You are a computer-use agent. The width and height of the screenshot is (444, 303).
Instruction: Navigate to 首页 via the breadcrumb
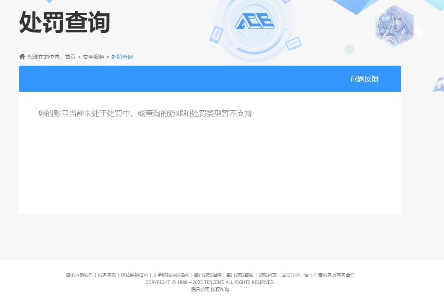[70, 56]
